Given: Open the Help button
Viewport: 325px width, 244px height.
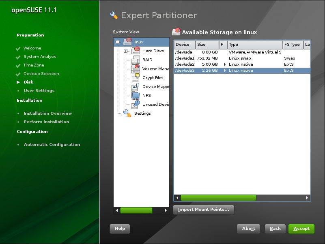Looking at the screenshot, I should (x=120, y=229).
